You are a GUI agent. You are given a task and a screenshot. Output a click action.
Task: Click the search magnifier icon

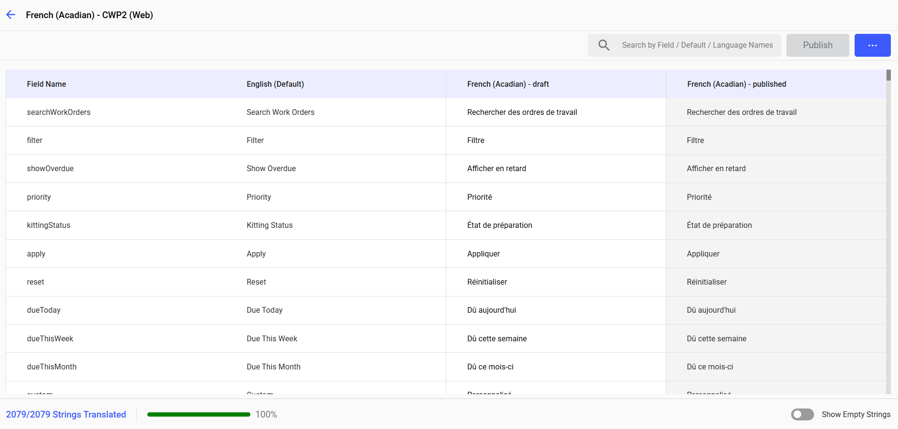tap(604, 45)
